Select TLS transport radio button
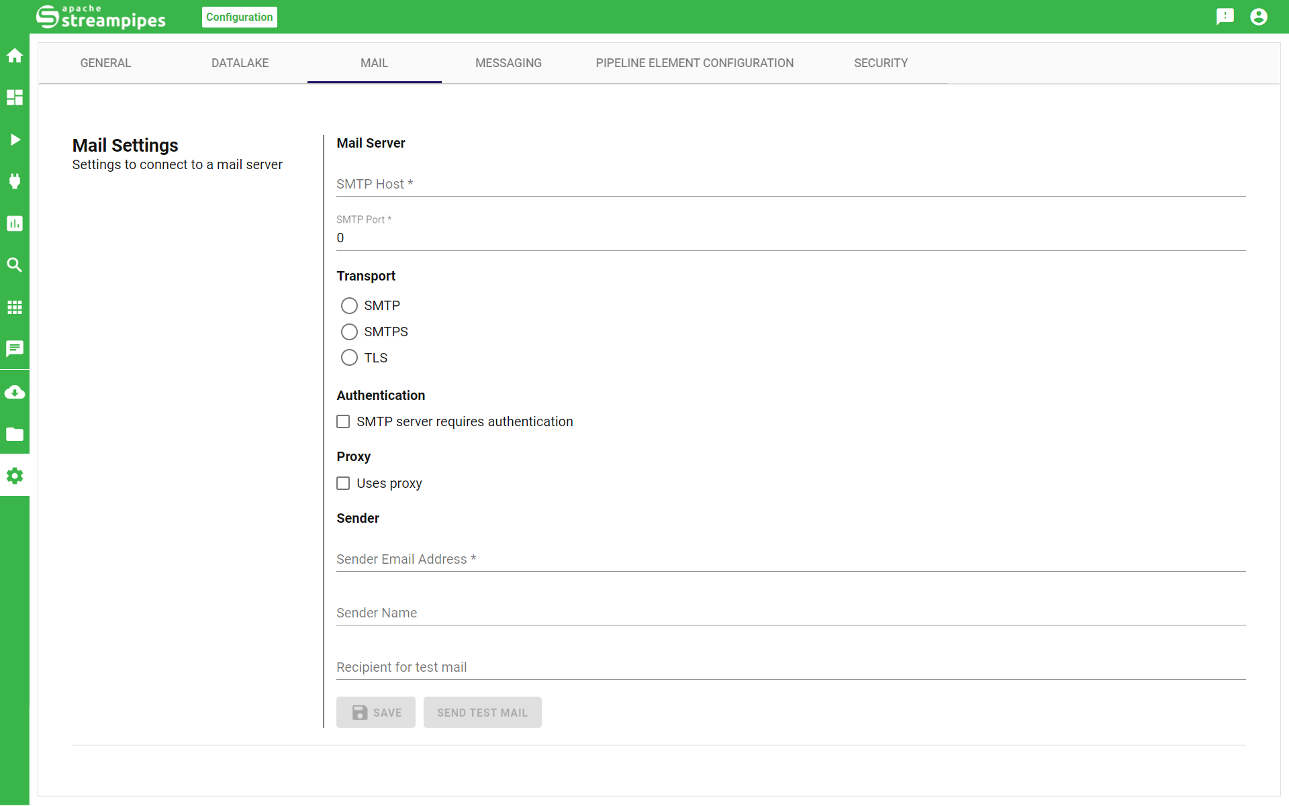 click(349, 358)
